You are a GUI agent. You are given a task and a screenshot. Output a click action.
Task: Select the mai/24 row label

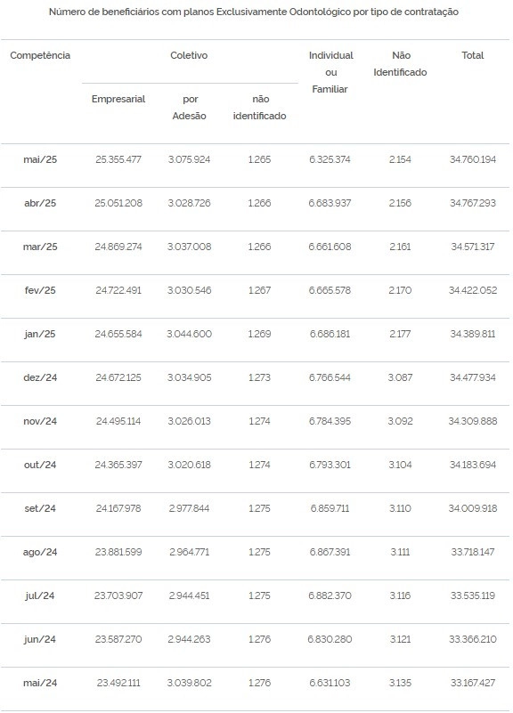[40, 683]
